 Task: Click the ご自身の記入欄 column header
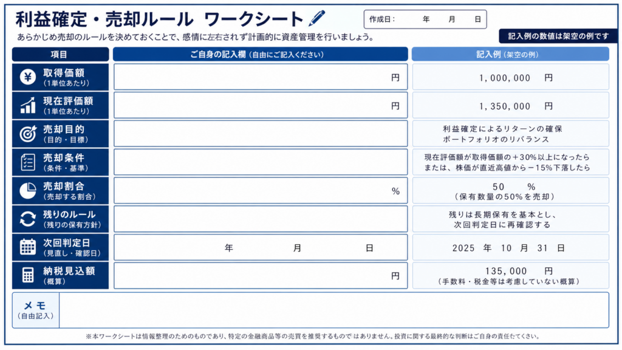pos(260,54)
